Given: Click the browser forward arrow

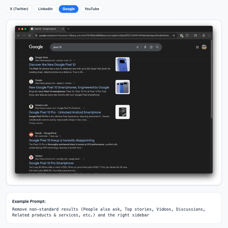Looking at the screenshot, I should click(x=24, y=36).
